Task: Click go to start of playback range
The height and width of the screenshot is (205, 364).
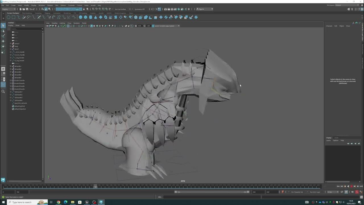Action: [338, 186]
